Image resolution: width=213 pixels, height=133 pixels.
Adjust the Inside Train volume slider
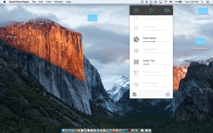pos(156,64)
